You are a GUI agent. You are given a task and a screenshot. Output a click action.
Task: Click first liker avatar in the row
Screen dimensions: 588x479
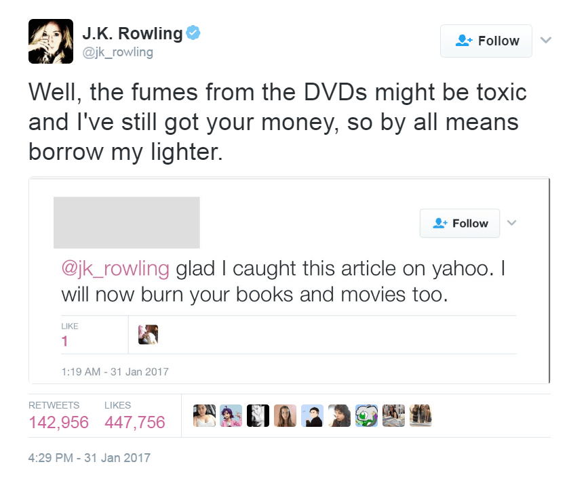coord(204,416)
